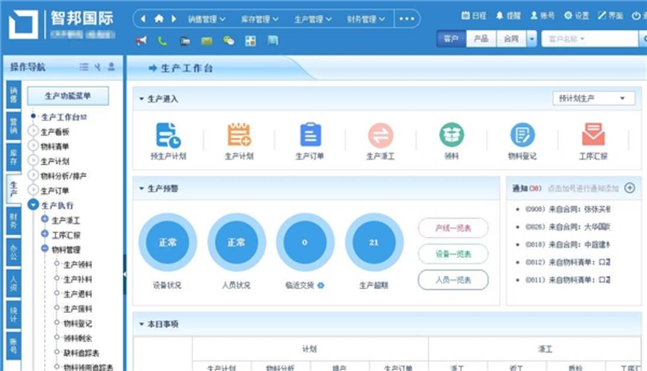Expand the 物料清单 tree node
Screen dimensions: 647x371
33,145
